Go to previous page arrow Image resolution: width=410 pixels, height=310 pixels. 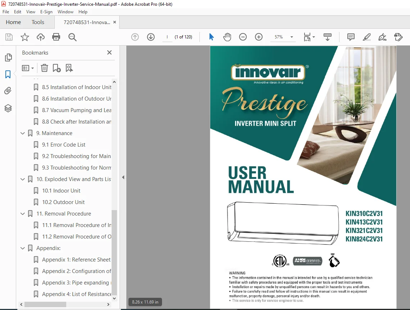[x=135, y=37]
